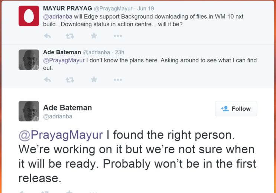Favorite MAYUR PRAYAG's tweet with star
This screenshot has width=276, height=193.
pyautogui.click(x=94, y=36)
